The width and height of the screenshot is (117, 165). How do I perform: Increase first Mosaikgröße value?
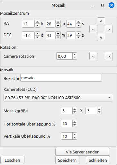coord(75,109)
